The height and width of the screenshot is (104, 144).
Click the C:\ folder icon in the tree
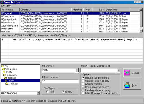click(3, 66)
